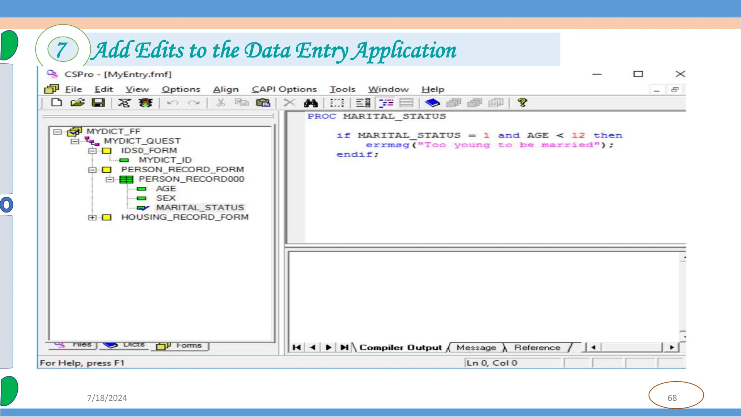
Task: Click the Redo arrow icon
Action: point(194,103)
